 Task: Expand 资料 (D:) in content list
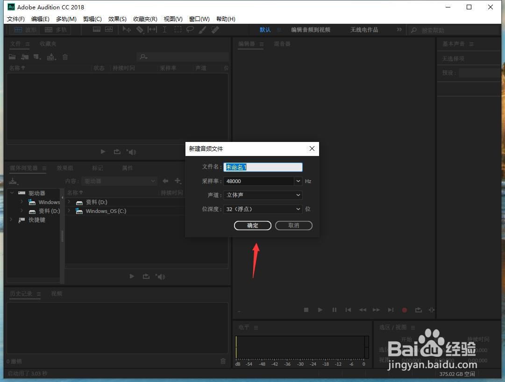point(69,202)
